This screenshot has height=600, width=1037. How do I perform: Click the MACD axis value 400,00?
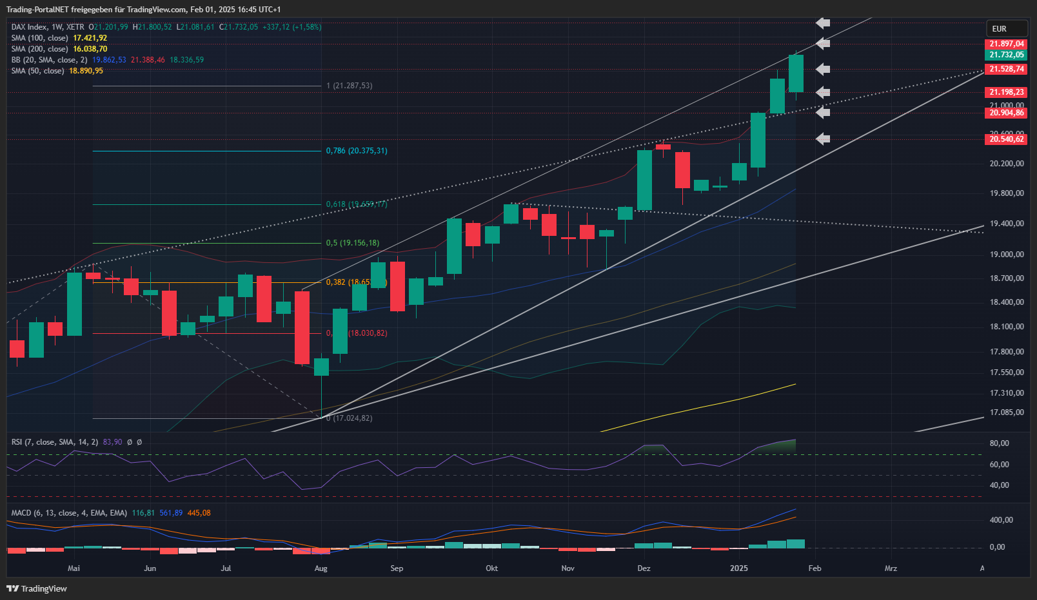point(1002,520)
